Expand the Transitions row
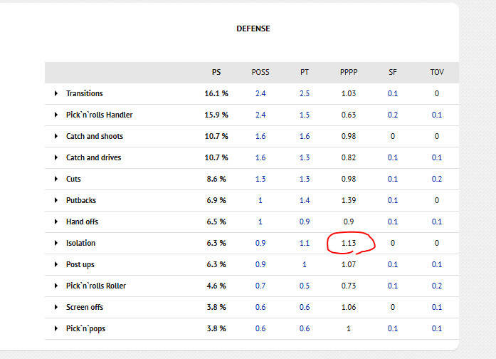The height and width of the screenshot is (359, 496). click(x=56, y=93)
